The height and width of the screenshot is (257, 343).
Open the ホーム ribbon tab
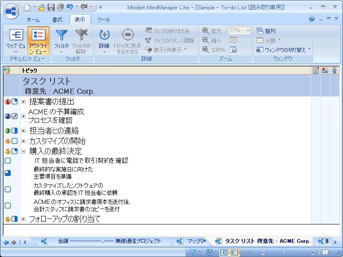click(x=33, y=20)
